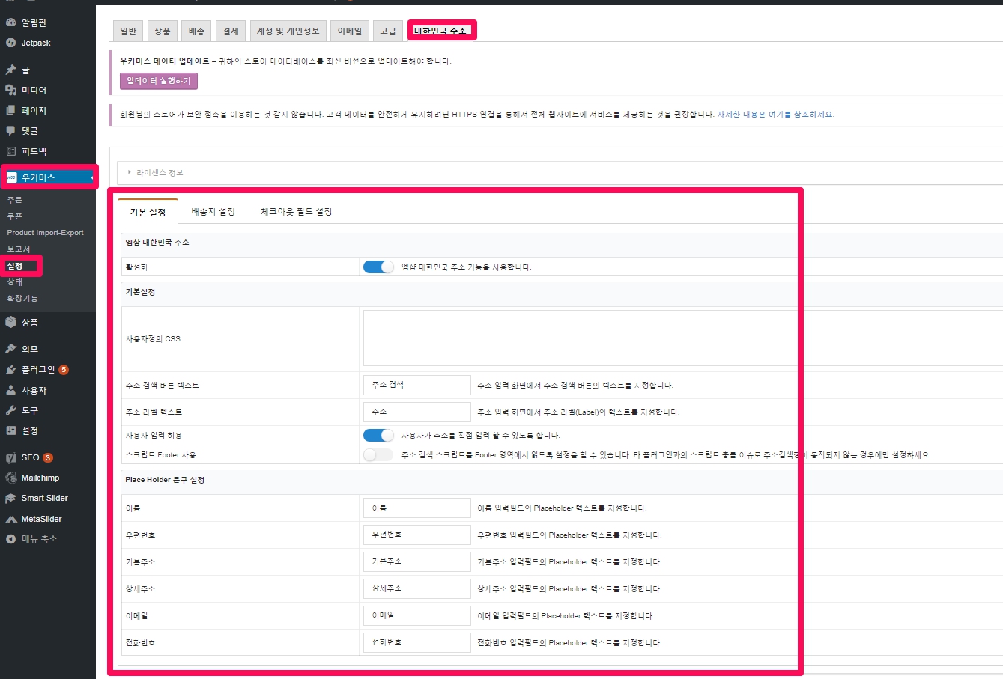Click the 메뉴 축소 collapse menu icon
This screenshot has height=679, width=1003.
coord(10,539)
